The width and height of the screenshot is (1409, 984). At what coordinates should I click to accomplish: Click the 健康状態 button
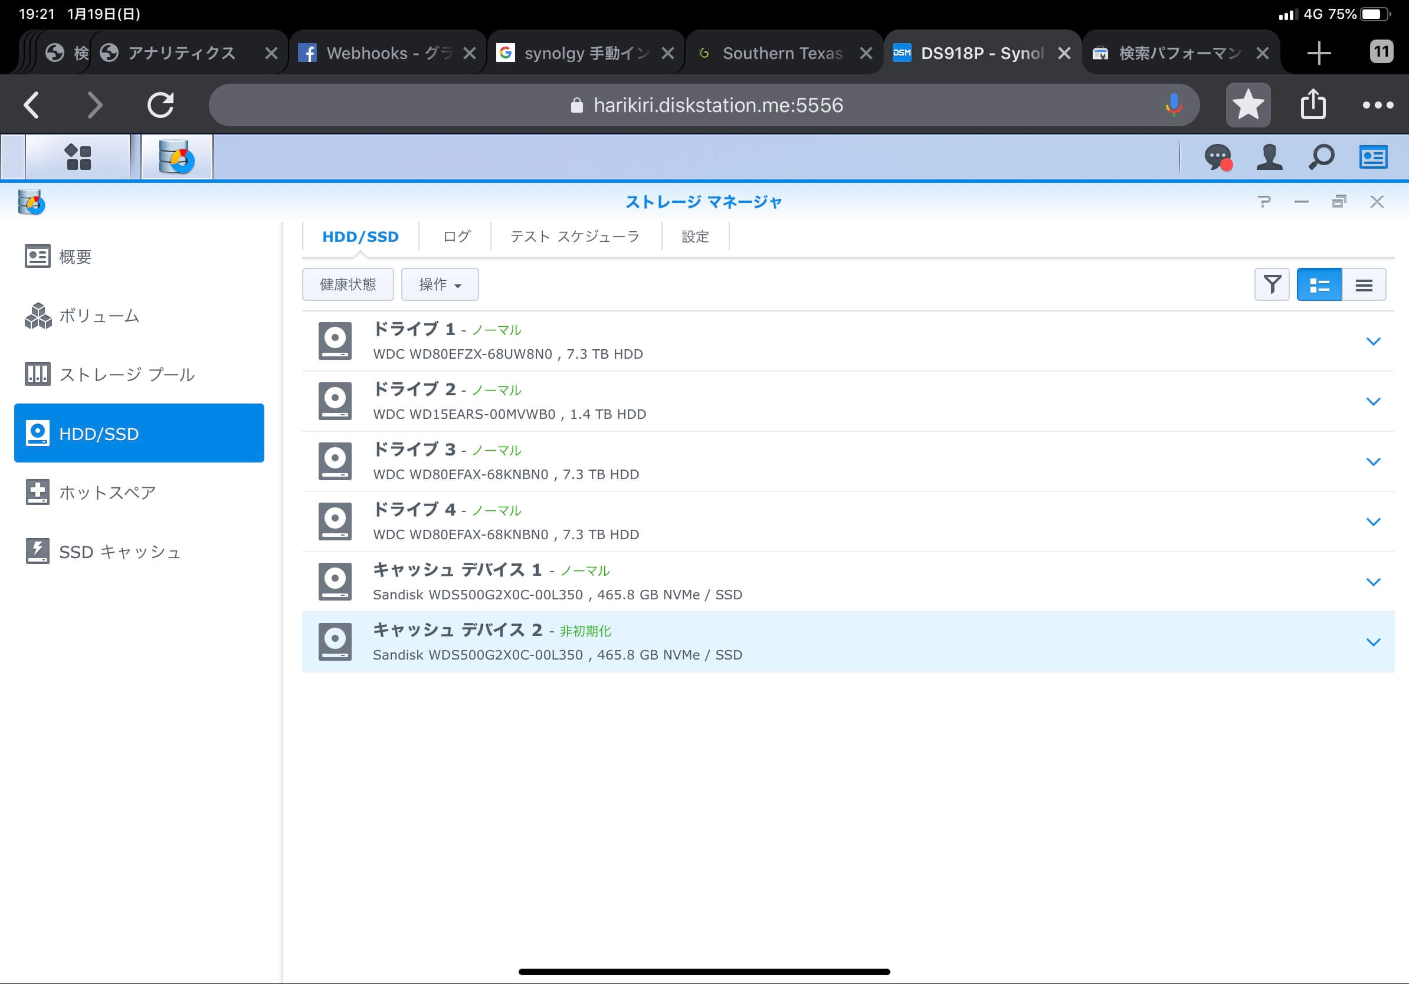(x=348, y=285)
